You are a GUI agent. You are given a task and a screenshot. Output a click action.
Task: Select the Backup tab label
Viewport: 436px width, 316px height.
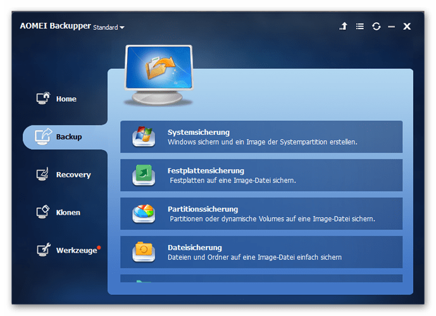pyautogui.click(x=69, y=137)
